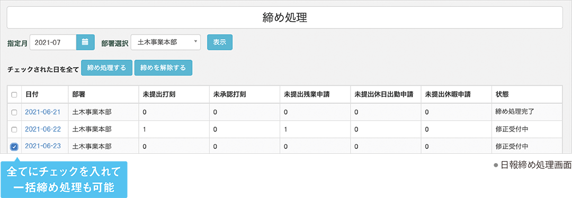This screenshot has height=198, width=572.
Task: Uncheck the checkbox for row 2021-06-23
Action: point(14,147)
